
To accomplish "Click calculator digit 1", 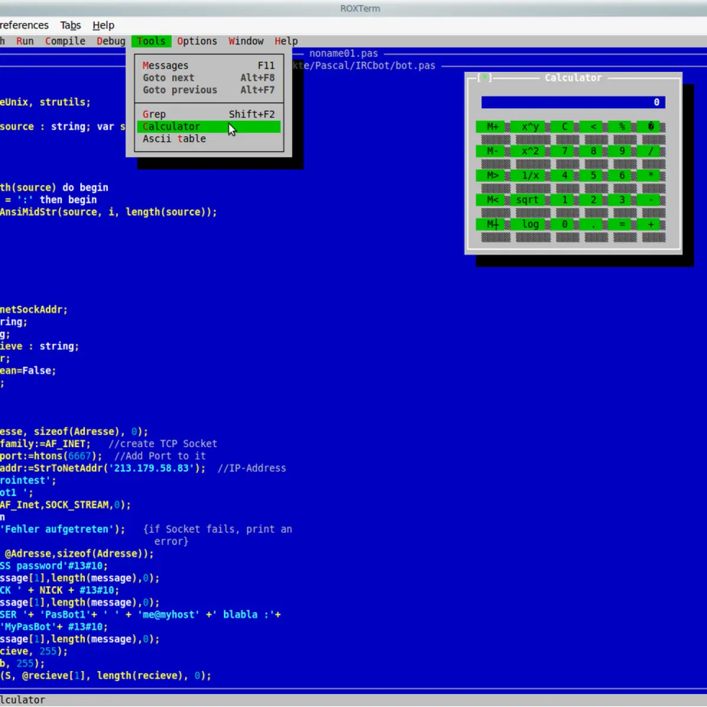I will [x=562, y=200].
